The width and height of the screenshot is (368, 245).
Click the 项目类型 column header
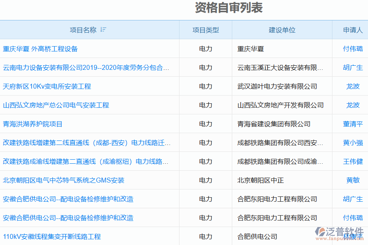(x=205, y=29)
